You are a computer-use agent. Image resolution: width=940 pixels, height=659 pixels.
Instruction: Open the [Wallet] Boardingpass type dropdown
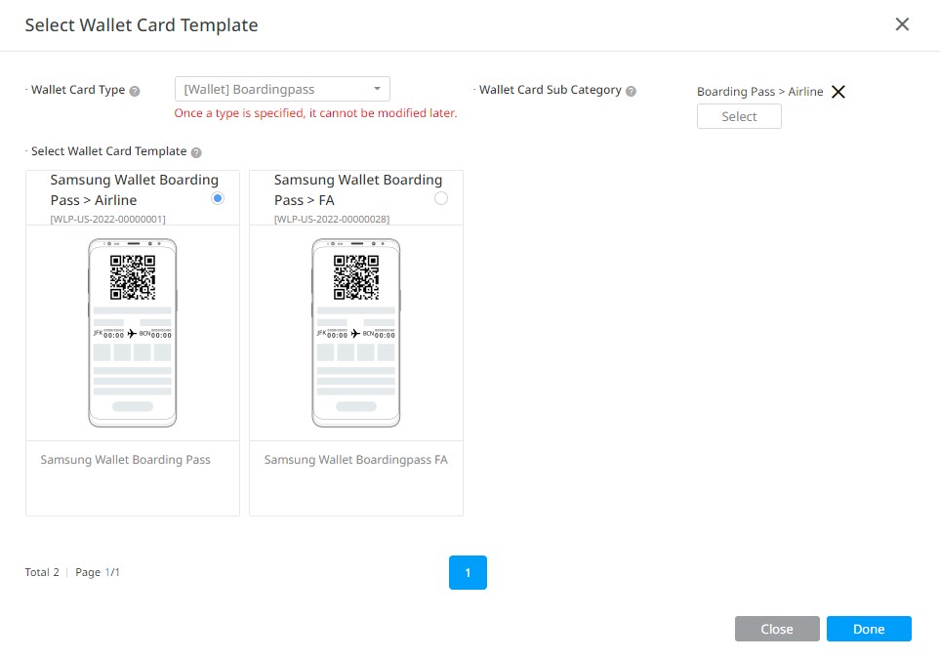[x=281, y=88]
